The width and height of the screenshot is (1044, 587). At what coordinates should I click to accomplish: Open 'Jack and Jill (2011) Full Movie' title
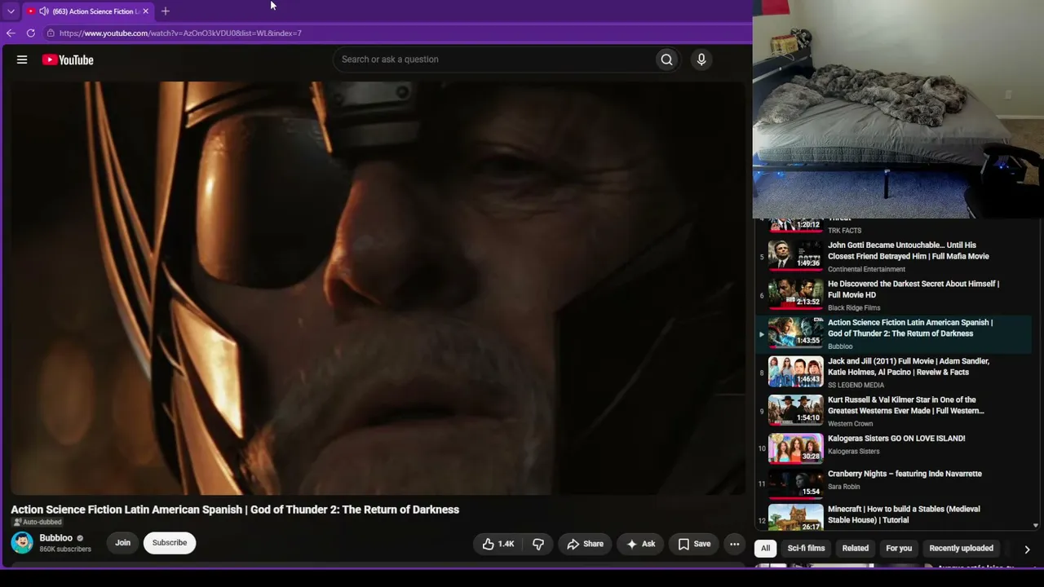coord(909,367)
